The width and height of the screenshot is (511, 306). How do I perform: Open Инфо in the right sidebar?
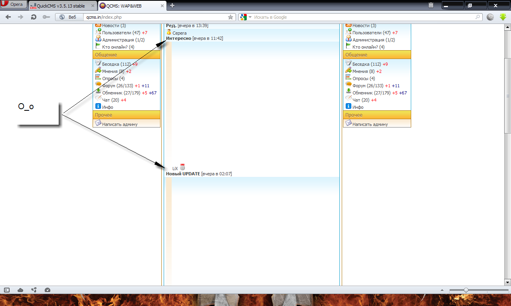coord(358,107)
